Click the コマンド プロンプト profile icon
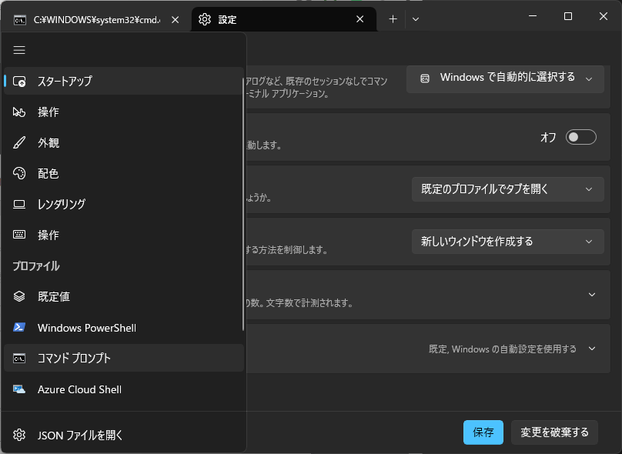Screen dimensions: 622x454 19,359
